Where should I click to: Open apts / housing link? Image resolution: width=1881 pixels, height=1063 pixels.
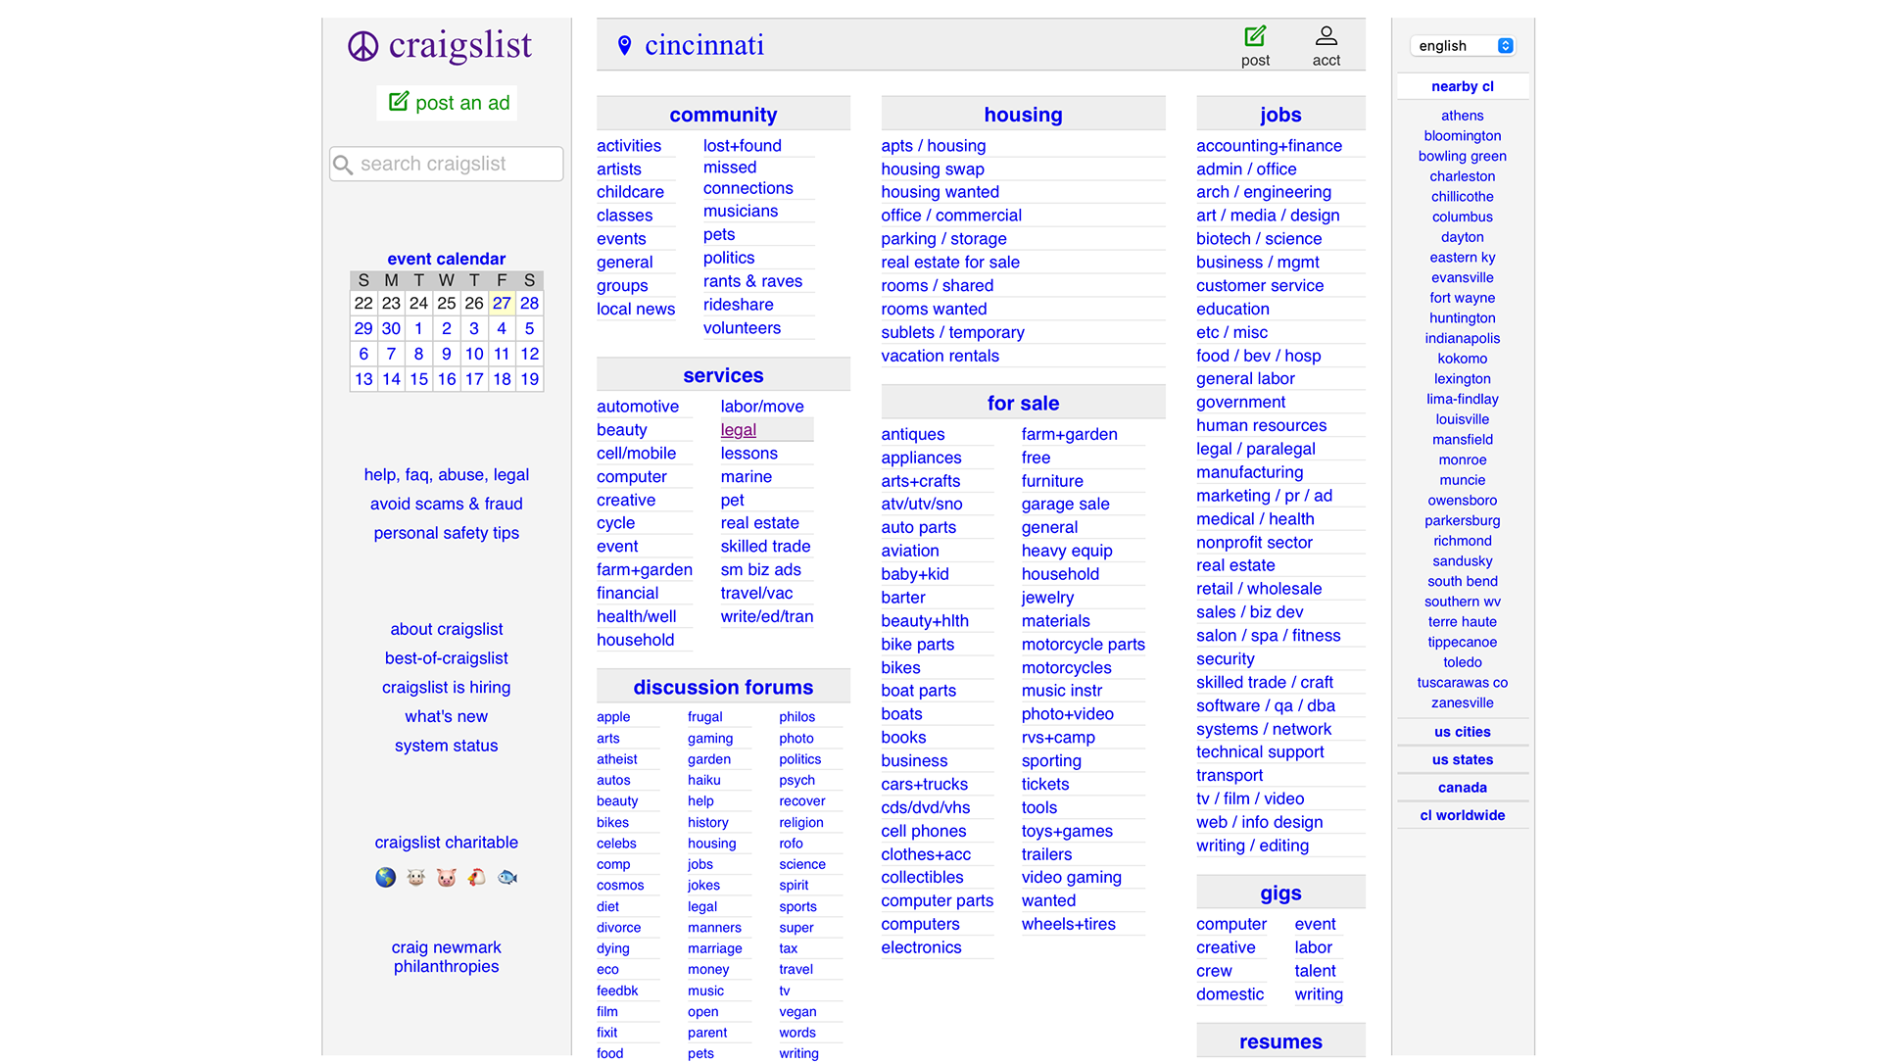tap(933, 146)
